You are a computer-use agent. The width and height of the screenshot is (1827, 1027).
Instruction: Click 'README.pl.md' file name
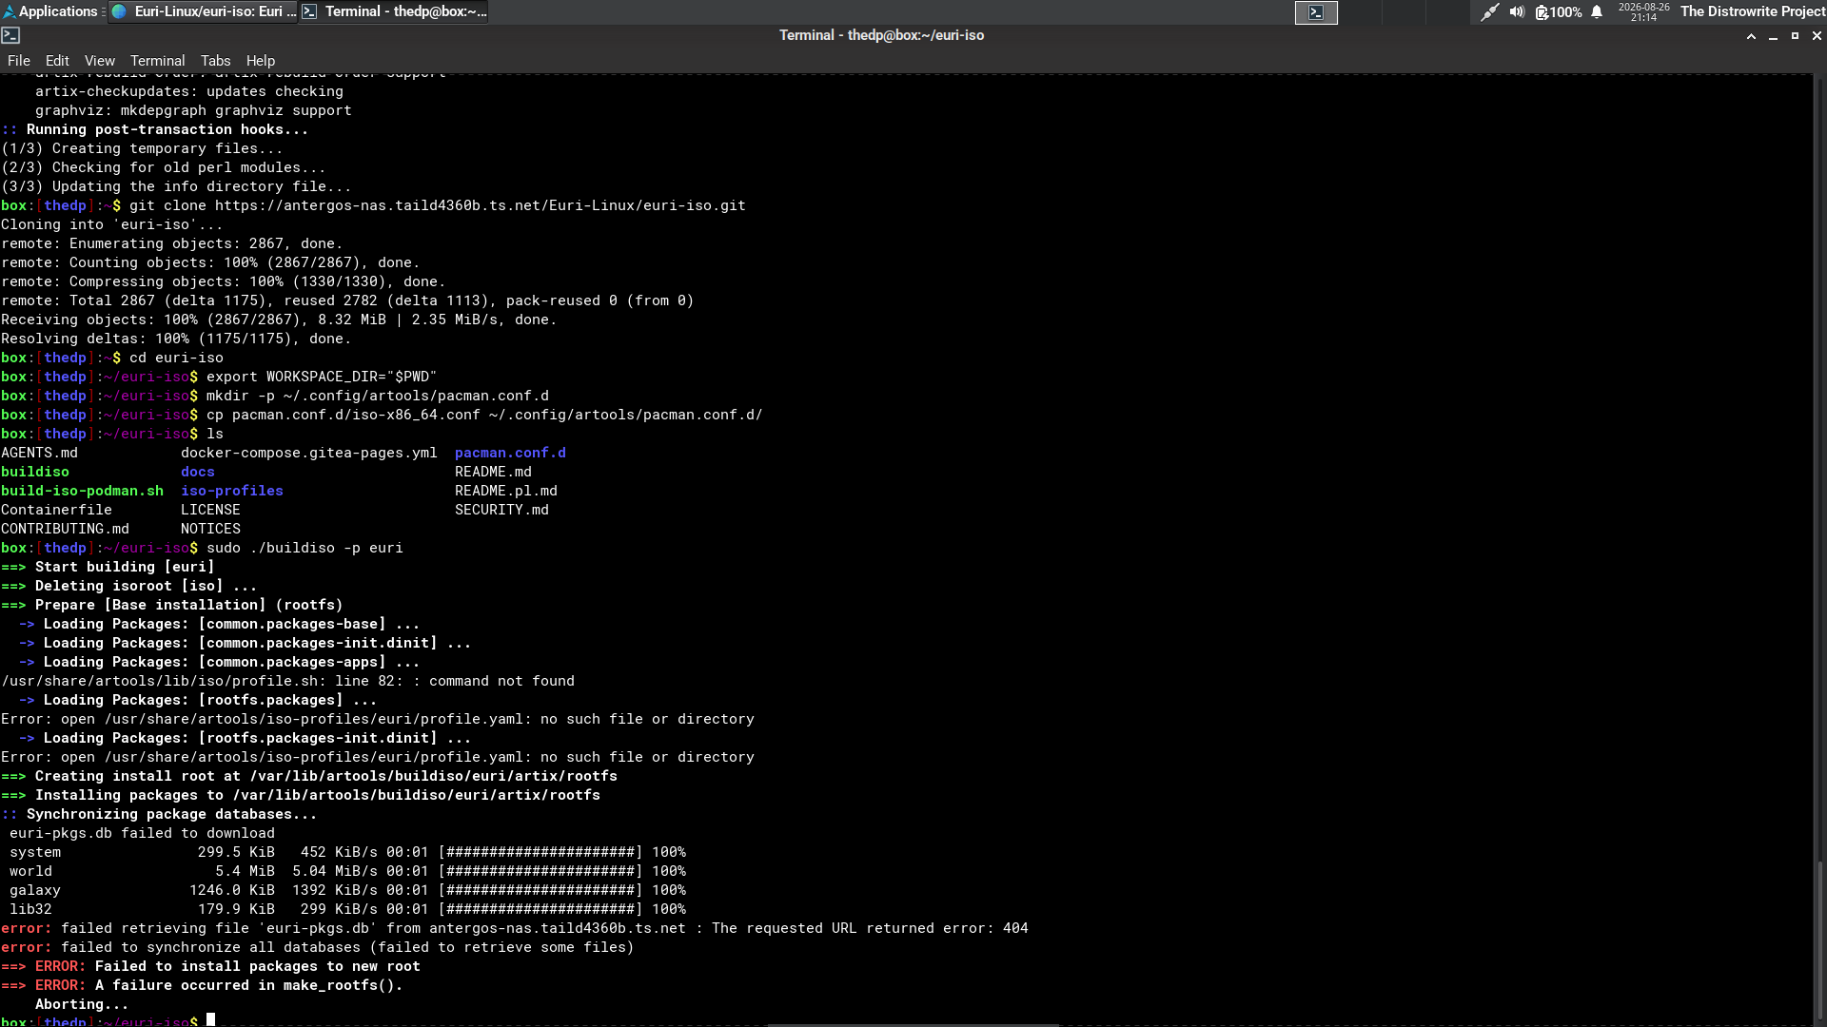point(506,491)
